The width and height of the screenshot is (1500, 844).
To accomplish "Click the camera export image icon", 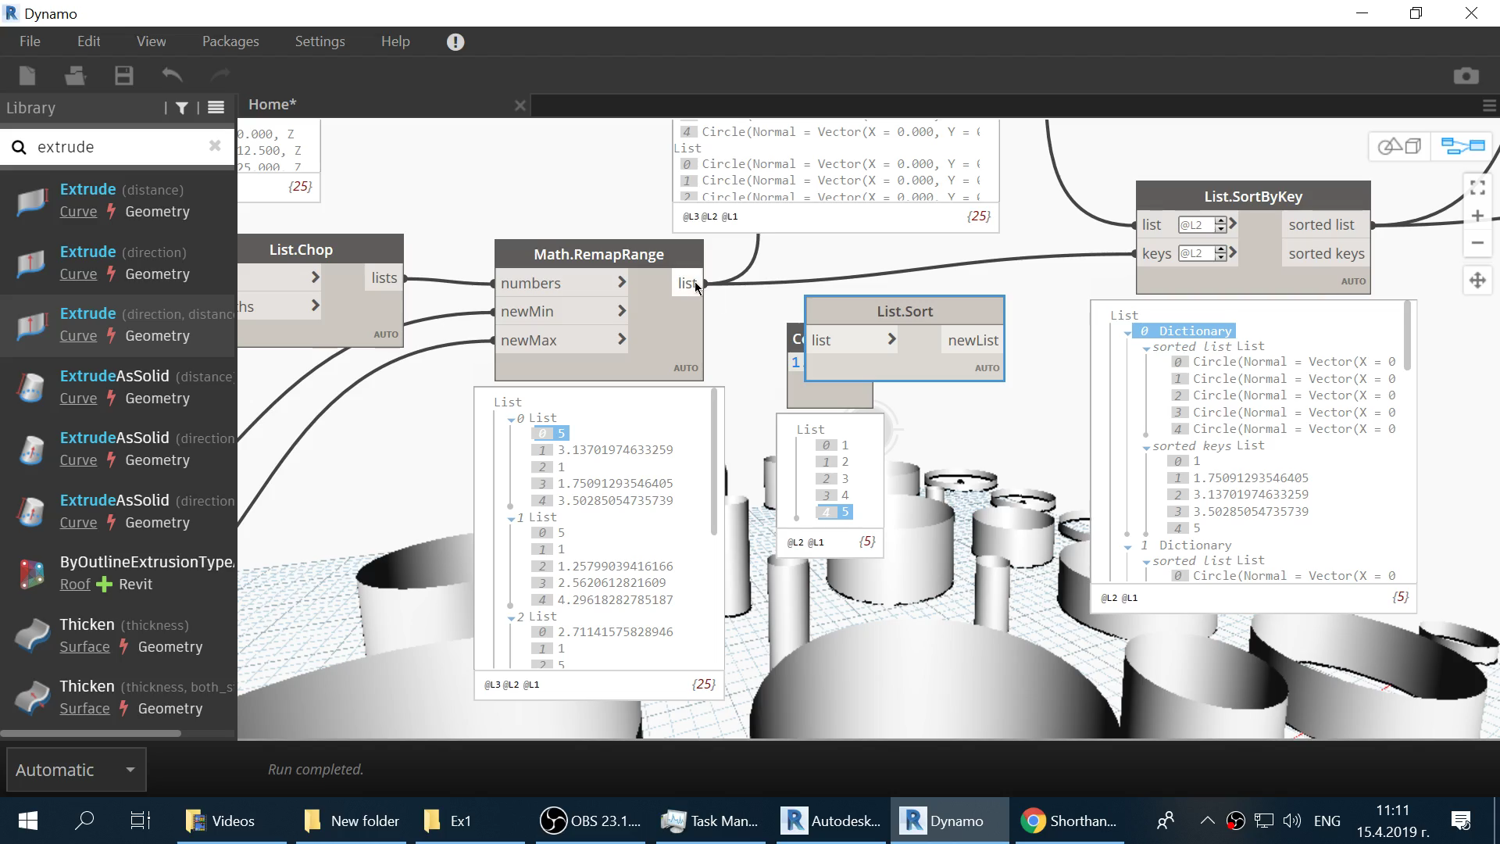I will click(1466, 76).
